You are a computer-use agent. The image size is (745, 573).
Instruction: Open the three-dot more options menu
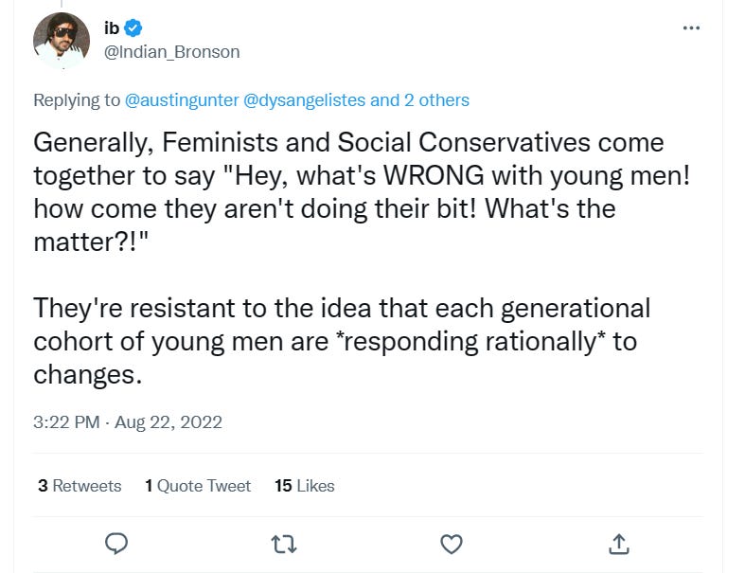[x=692, y=28]
